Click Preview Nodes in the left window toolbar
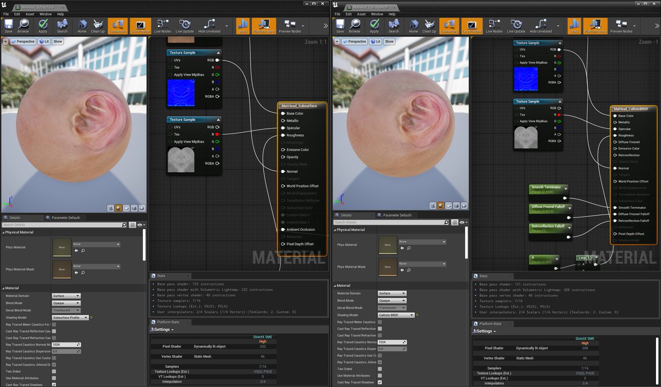 click(290, 26)
